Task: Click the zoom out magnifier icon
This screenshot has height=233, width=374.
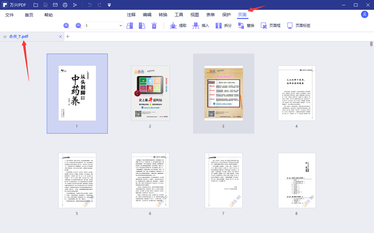Action: tap(78, 26)
